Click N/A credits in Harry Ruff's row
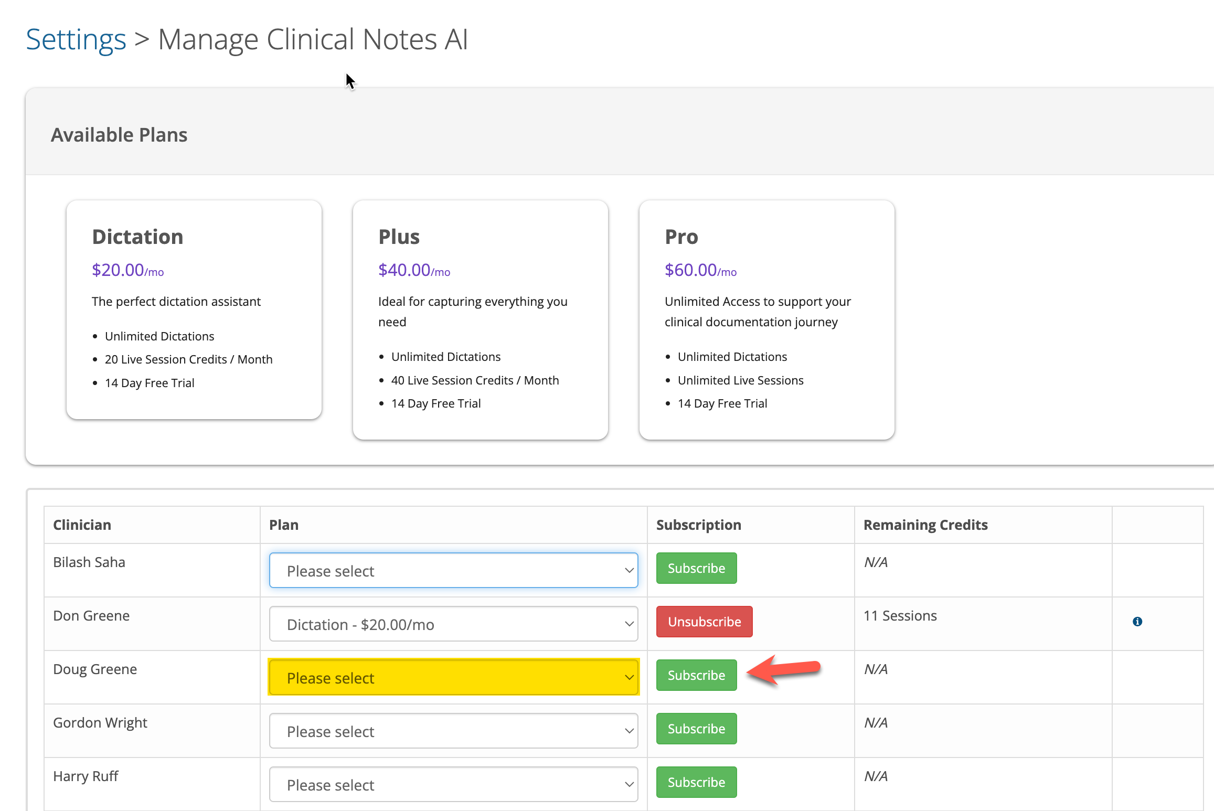 click(876, 776)
